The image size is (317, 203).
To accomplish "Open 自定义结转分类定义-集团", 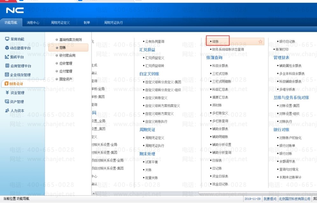I will 163,82.
